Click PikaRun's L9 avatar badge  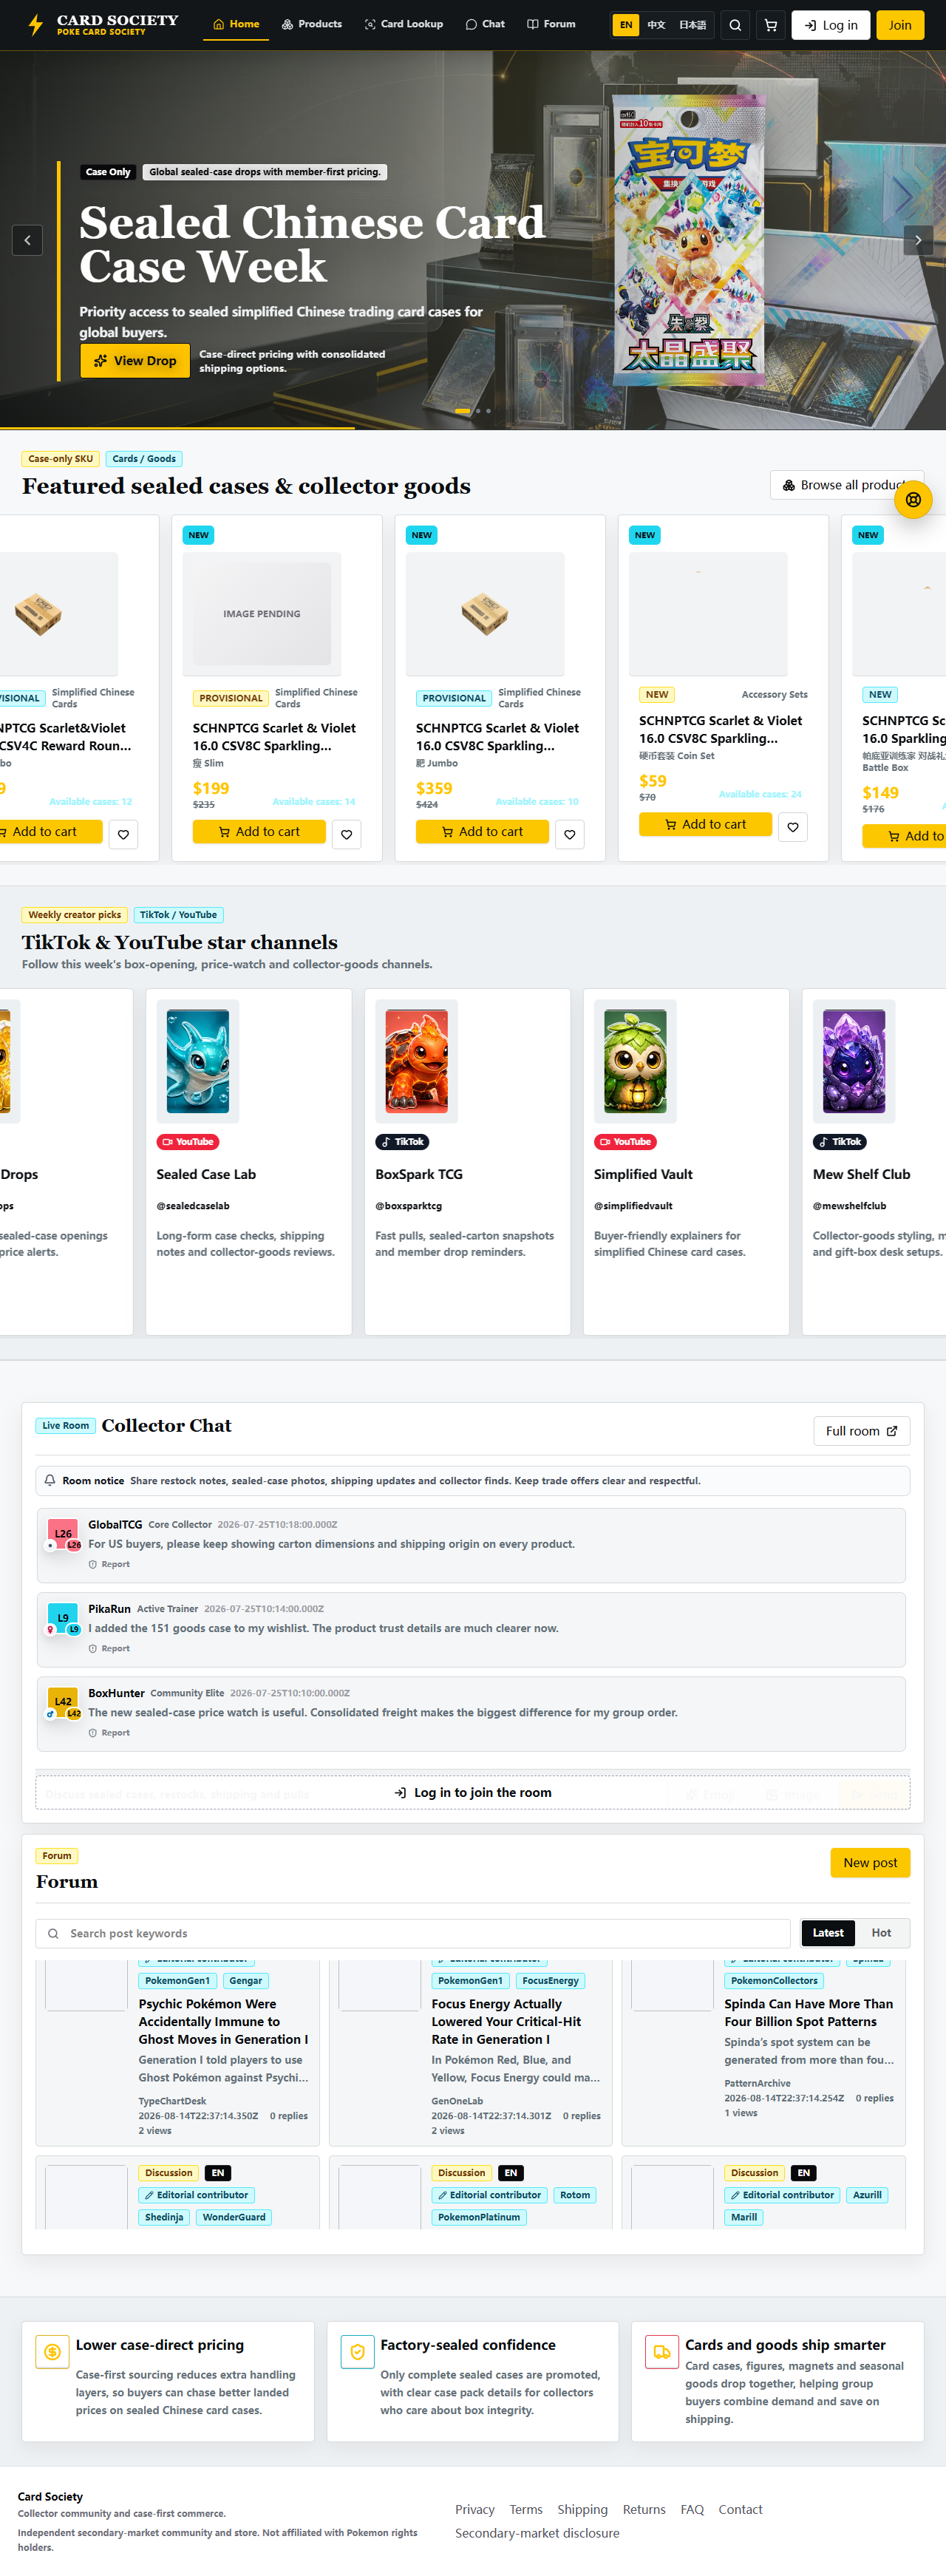coord(63,1618)
